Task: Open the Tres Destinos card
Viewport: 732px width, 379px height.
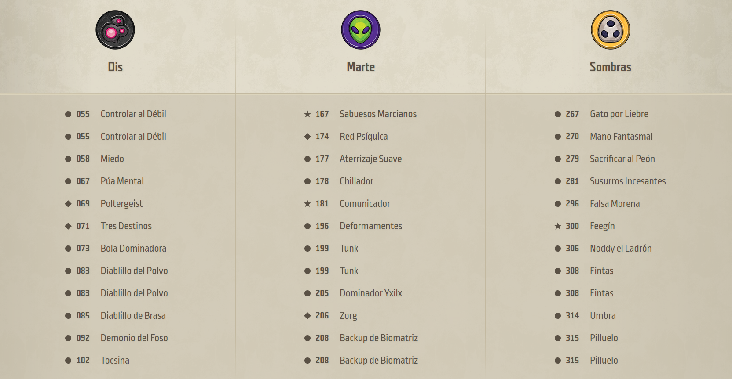Action: pyautogui.click(x=126, y=226)
